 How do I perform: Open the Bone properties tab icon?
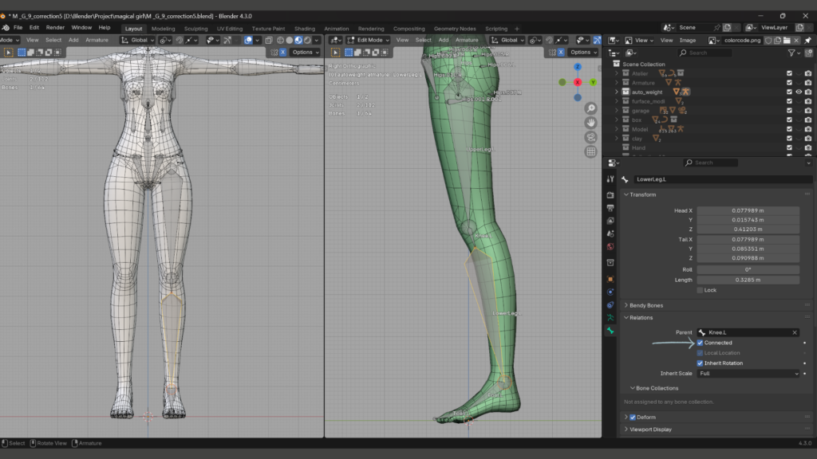click(610, 330)
